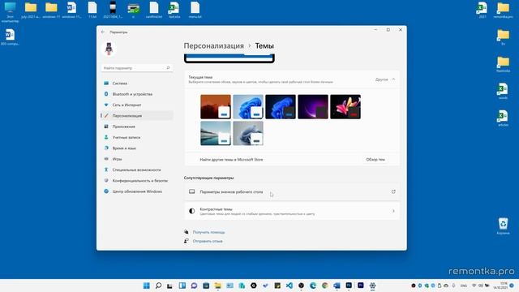Apply the purple glow theme

coord(313,106)
